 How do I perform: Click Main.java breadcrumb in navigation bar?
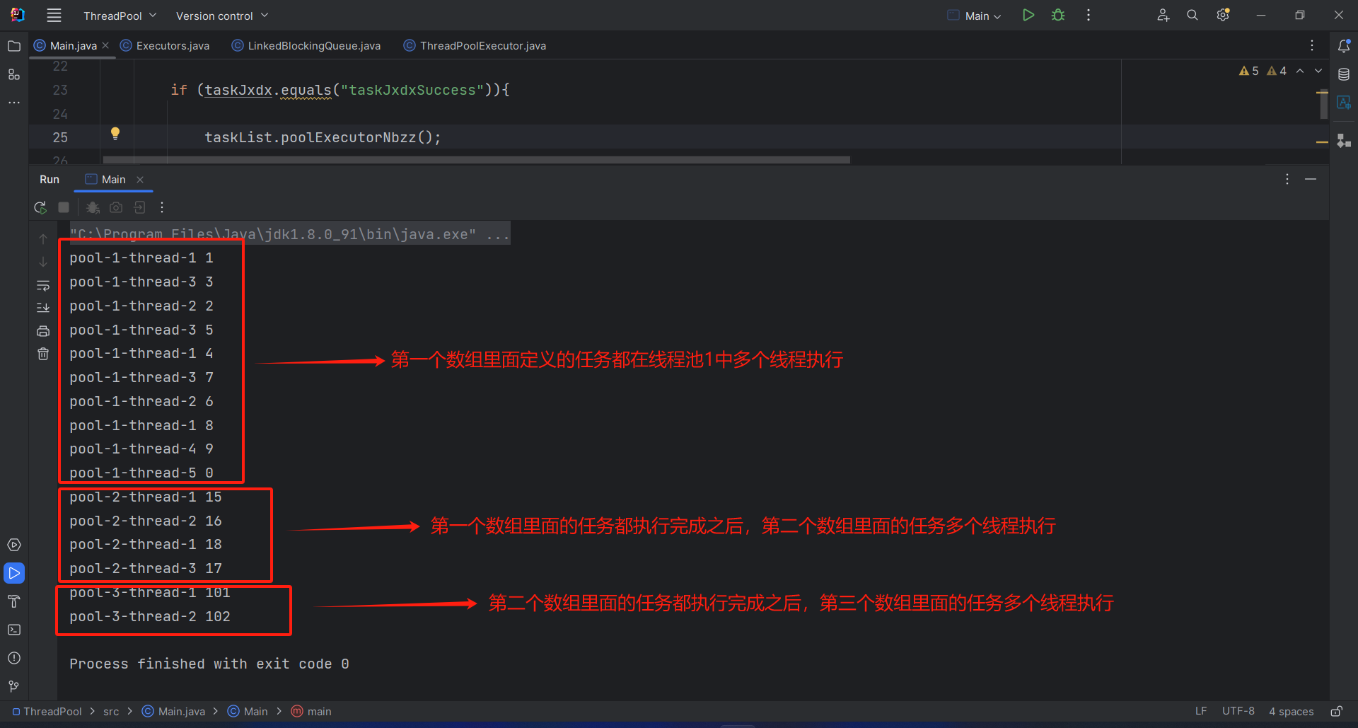coord(174,711)
